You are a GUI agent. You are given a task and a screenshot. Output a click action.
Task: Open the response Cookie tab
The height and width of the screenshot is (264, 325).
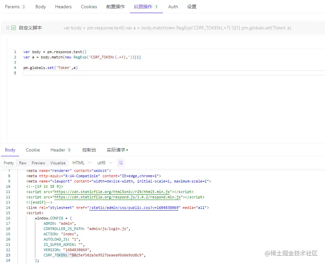[x=33, y=150]
